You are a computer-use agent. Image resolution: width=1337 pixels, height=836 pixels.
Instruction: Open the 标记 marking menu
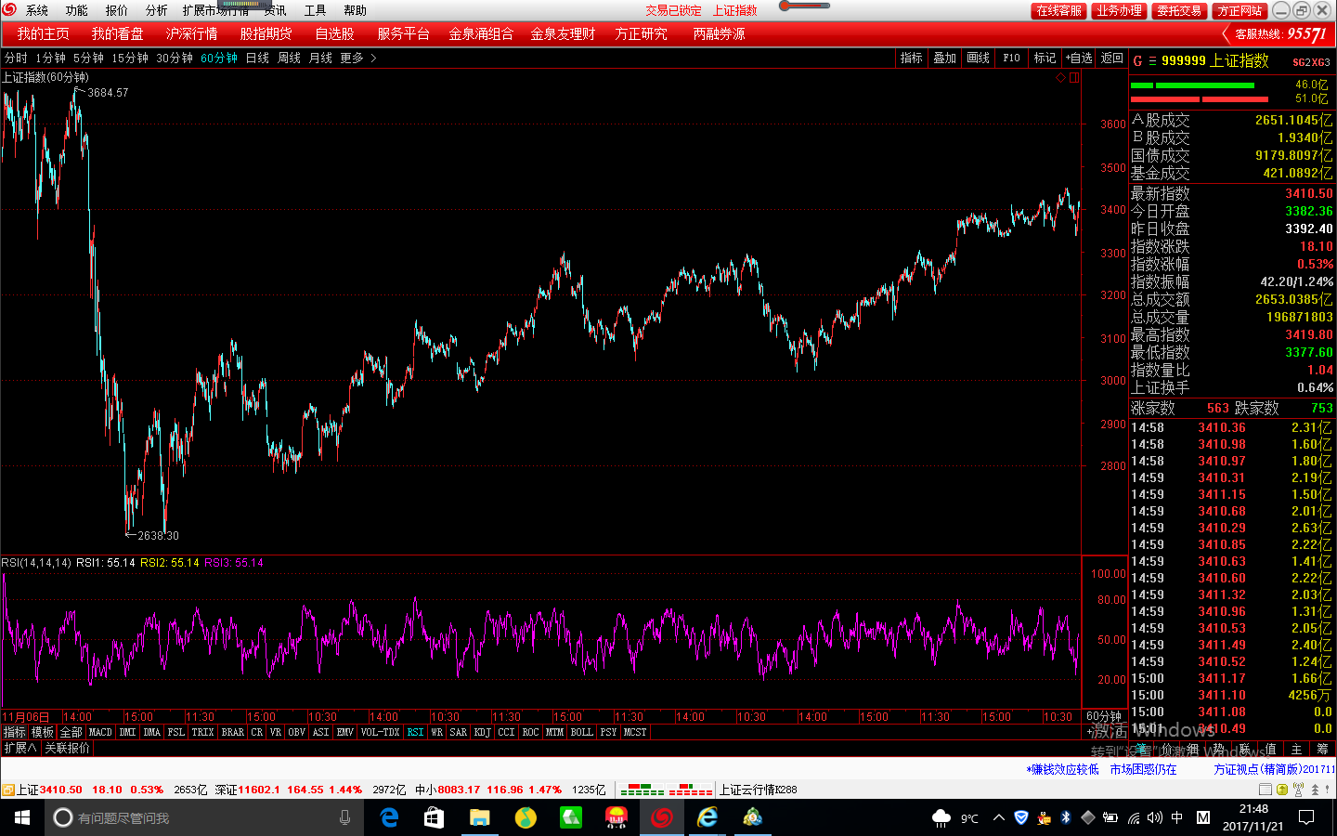[x=1045, y=58]
